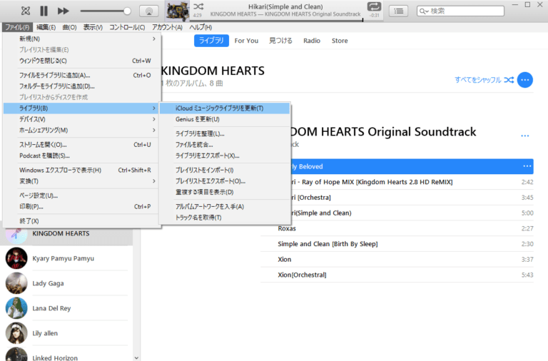Pause playback with the pause button
Image resolution: width=548 pixels, height=361 pixels.
point(44,11)
